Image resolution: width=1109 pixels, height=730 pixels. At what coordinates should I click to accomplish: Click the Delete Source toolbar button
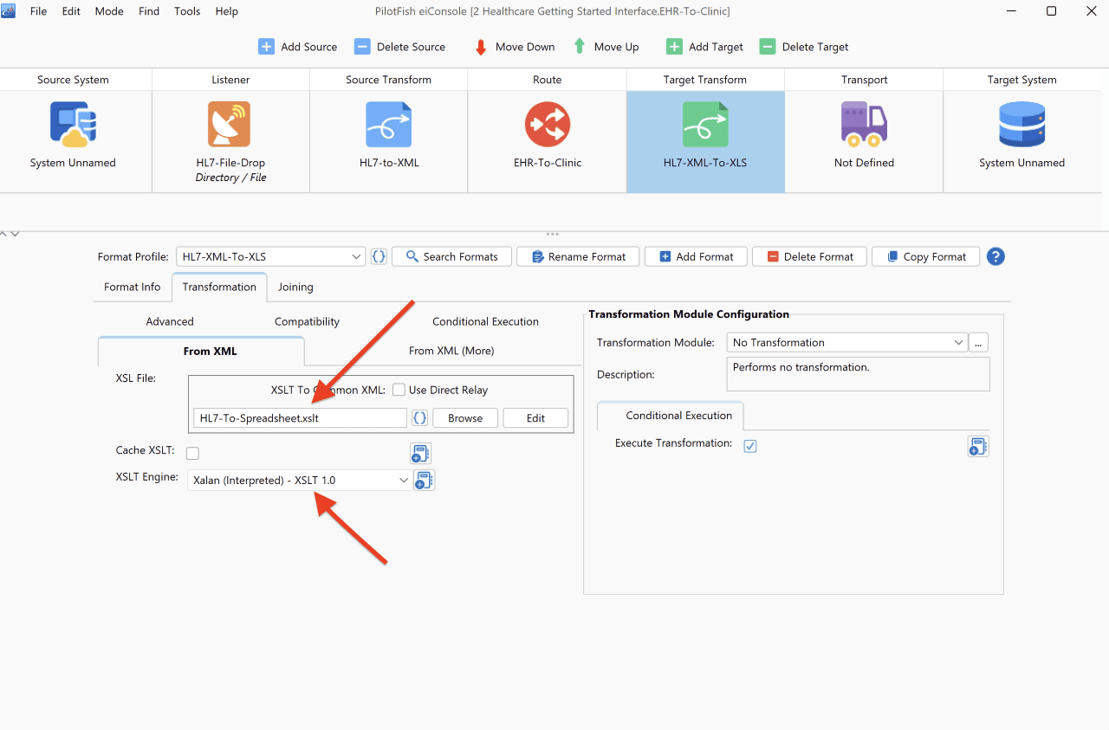click(x=399, y=47)
